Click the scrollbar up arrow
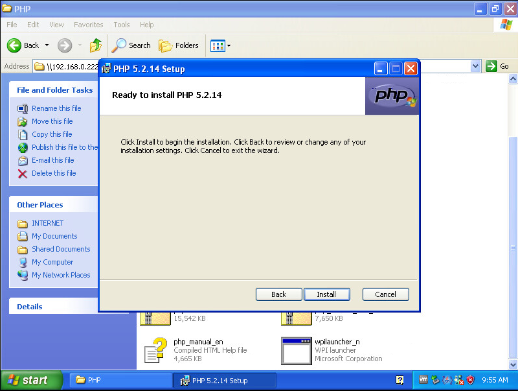 pos(513,78)
